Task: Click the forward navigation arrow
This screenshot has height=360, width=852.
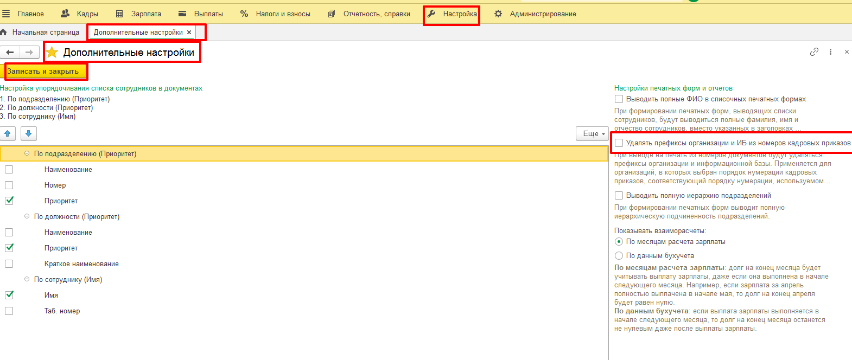Action: pyautogui.click(x=29, y=53)
